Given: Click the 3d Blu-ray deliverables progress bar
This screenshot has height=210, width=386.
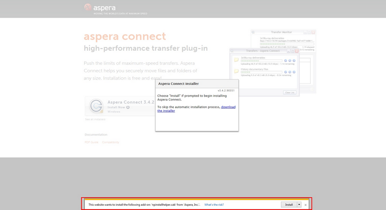Looking at the screenshot, I should pyautogui.click(x=261, y=60).
